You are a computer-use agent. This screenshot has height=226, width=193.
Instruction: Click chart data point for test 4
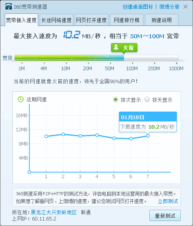[97, 135]
